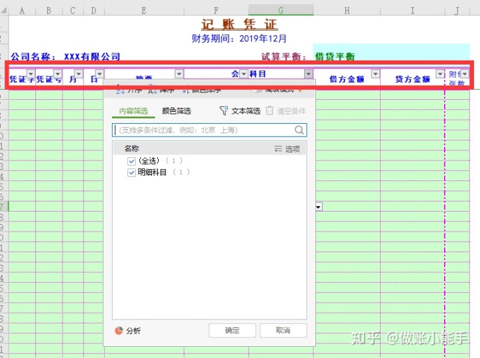Screen dimensions: 480x358
Task: Confirm the filter with 确定
Action: coord(232,331)
